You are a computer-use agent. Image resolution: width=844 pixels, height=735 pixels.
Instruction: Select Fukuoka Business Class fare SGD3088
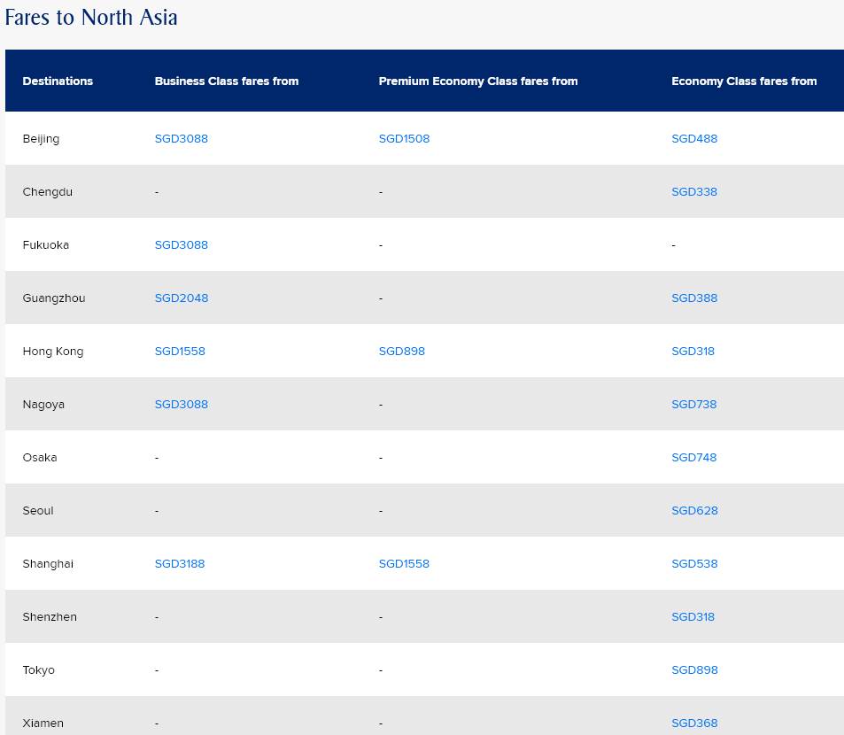[181, 245]
